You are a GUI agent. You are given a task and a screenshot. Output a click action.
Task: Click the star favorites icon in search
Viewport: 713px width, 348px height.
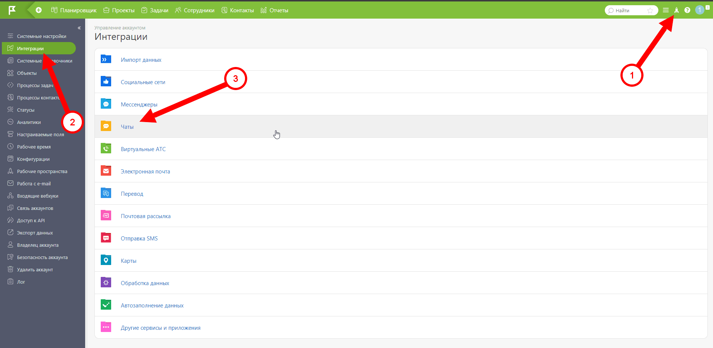click(650, 10)
